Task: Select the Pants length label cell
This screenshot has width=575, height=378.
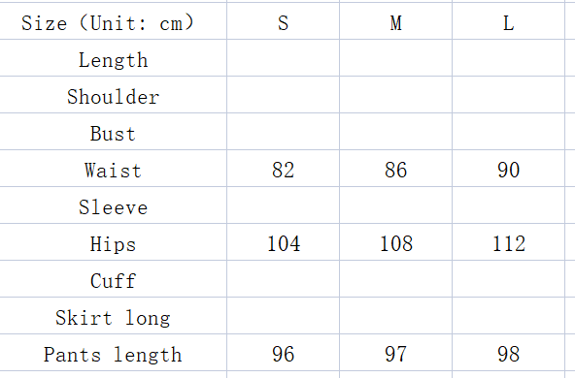Action: coord(114,353)
